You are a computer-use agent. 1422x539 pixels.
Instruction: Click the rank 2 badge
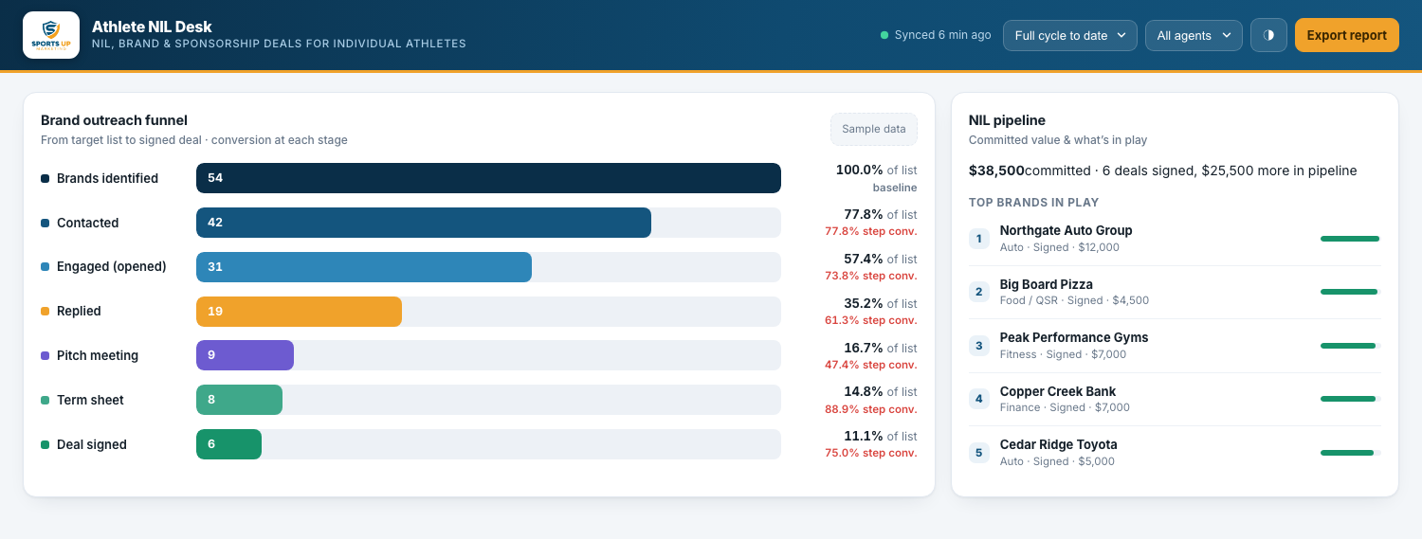[979, 292]
